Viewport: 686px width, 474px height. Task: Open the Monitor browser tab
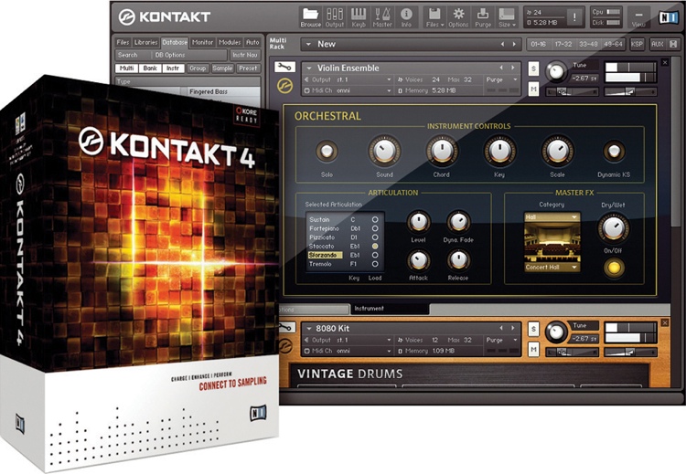[x=203, y=42]
